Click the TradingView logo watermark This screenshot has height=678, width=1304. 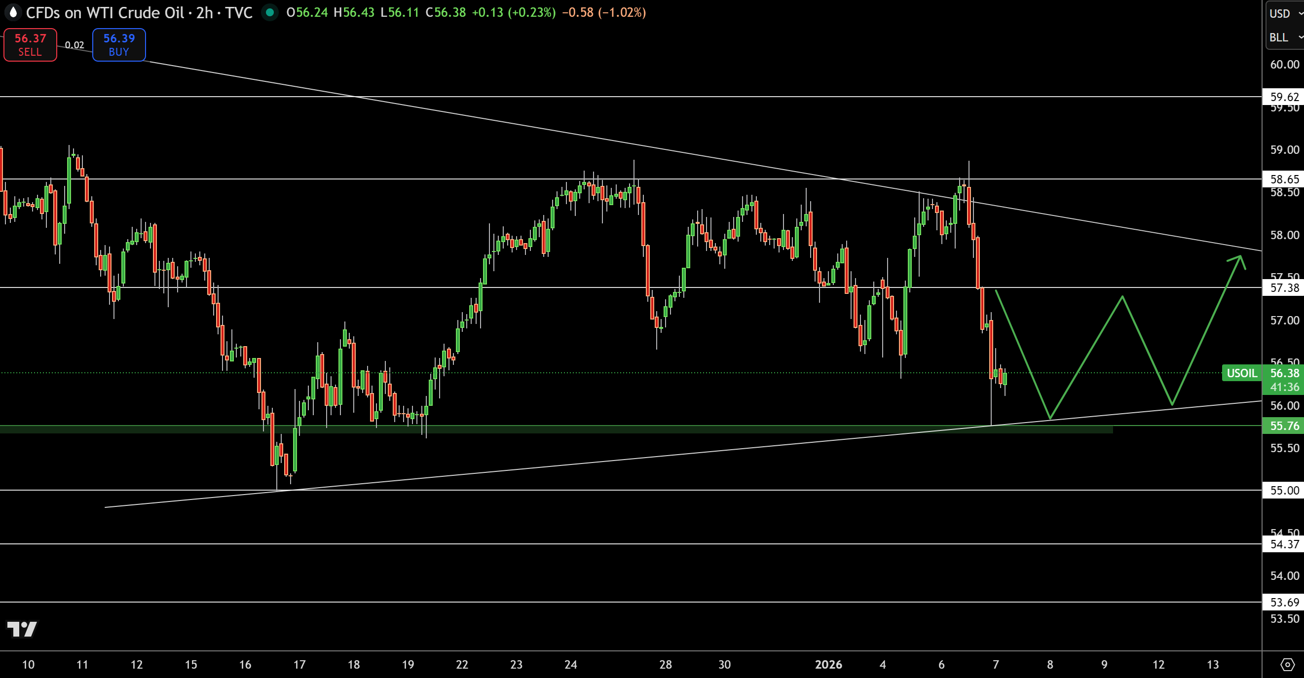click(22, 629)
